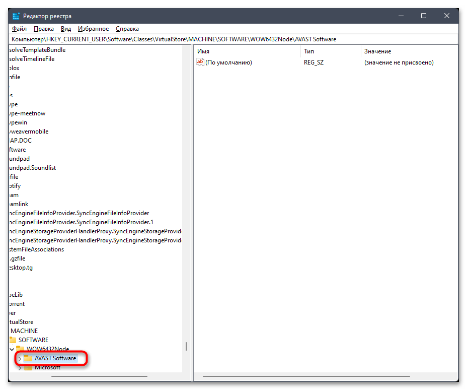Select the Microsoft key

(47, 368)
